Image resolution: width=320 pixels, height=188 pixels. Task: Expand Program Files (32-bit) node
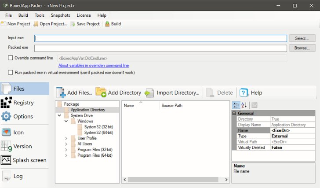click(66, 150)
